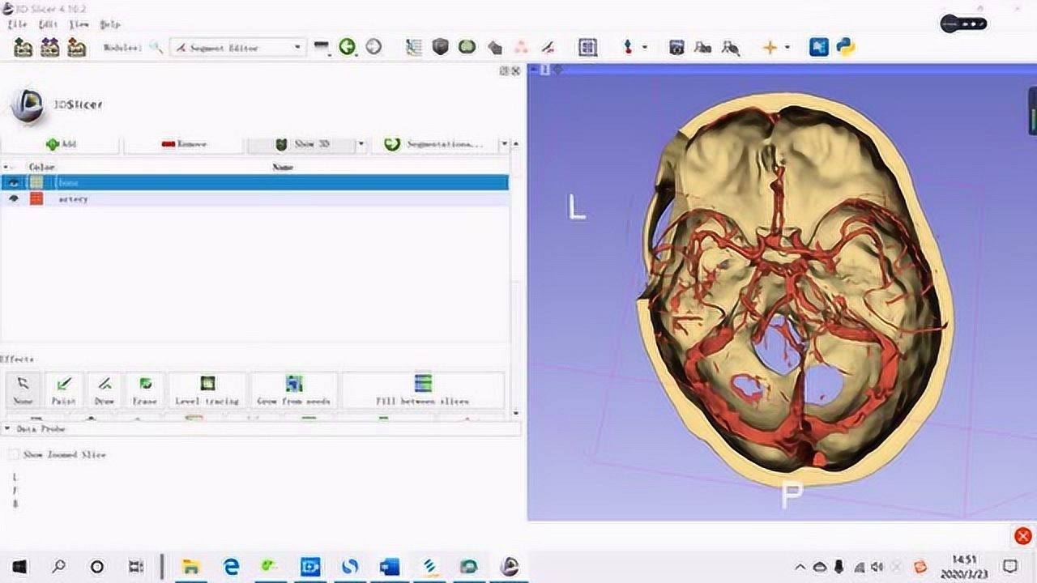Open the Segment Editor module dropdown
The width and height of the screenshot is (1037, 583).
click(x=297, y=48)
